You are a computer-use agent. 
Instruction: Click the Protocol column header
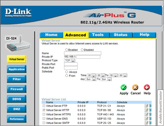(x=102, y=102)
